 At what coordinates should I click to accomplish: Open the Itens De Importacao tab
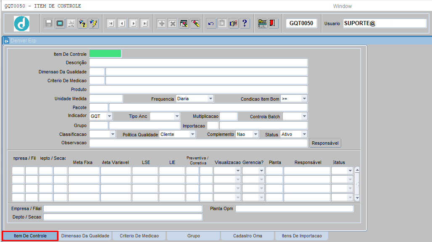pos(302,236)
